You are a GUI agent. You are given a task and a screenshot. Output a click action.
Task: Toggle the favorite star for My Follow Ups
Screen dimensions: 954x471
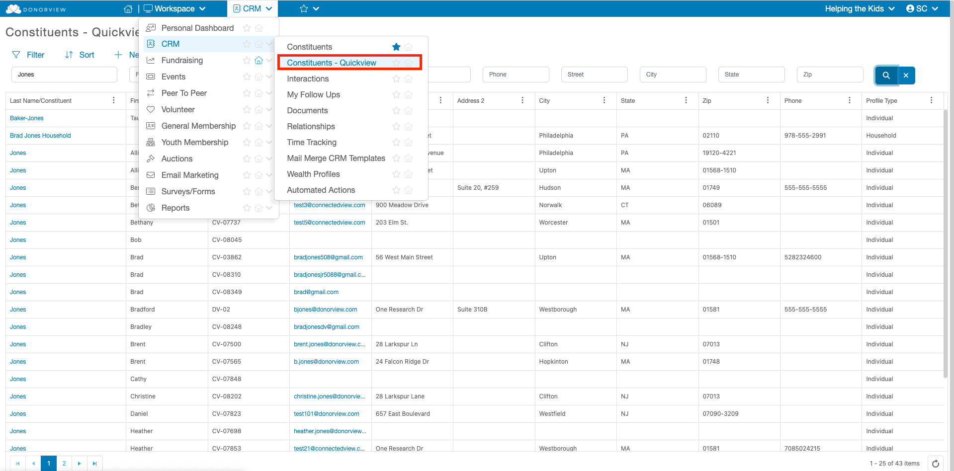click(x=396, y=95)
